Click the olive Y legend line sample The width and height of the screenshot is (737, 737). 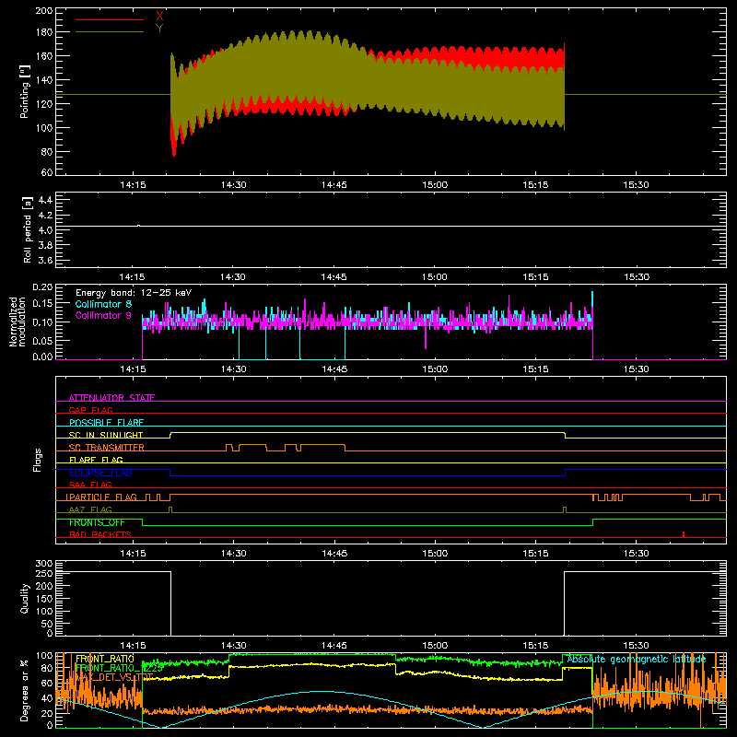coord(110,31)
